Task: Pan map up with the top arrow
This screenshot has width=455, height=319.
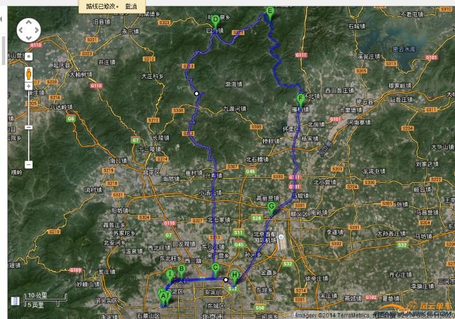Action: [29, 22]
